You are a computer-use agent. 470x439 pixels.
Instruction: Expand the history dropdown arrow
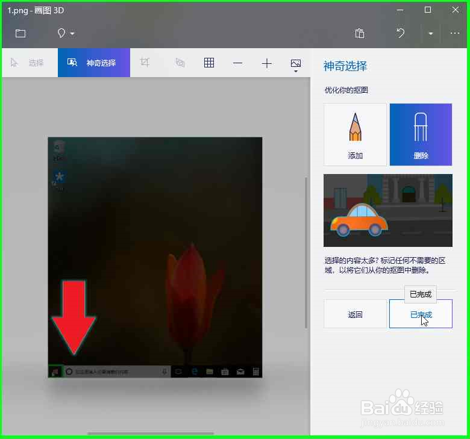[431, 34]
